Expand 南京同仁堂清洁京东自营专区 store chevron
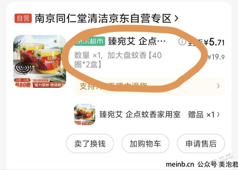238x170 pixels. [x=176, y=18]
